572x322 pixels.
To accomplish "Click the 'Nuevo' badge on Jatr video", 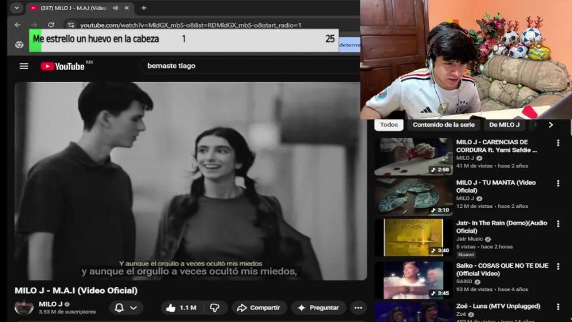I will coord(466,254).
